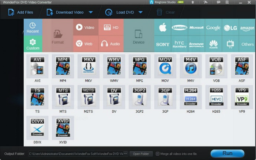The width and height of the screenshot is (256, 160).
Task: Show Microsoft device presets
Action: point(196,27)
